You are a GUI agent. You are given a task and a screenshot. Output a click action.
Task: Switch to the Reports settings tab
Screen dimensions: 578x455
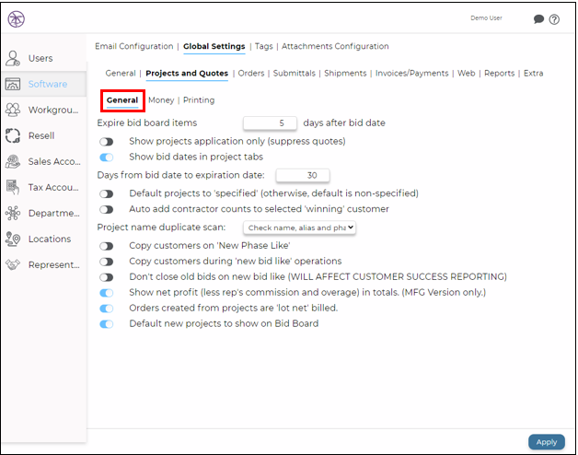499,73
